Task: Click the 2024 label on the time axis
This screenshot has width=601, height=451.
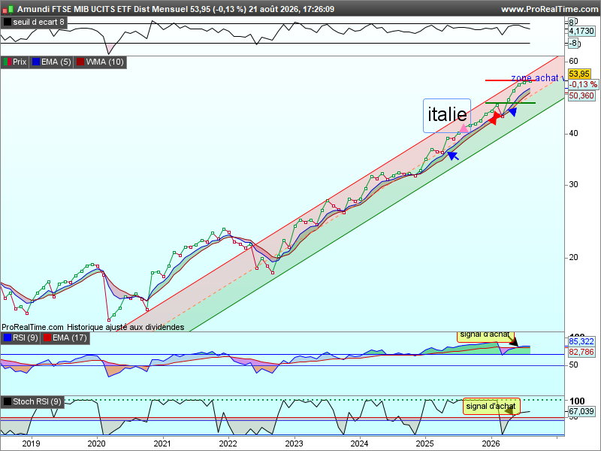Action: 360,443
